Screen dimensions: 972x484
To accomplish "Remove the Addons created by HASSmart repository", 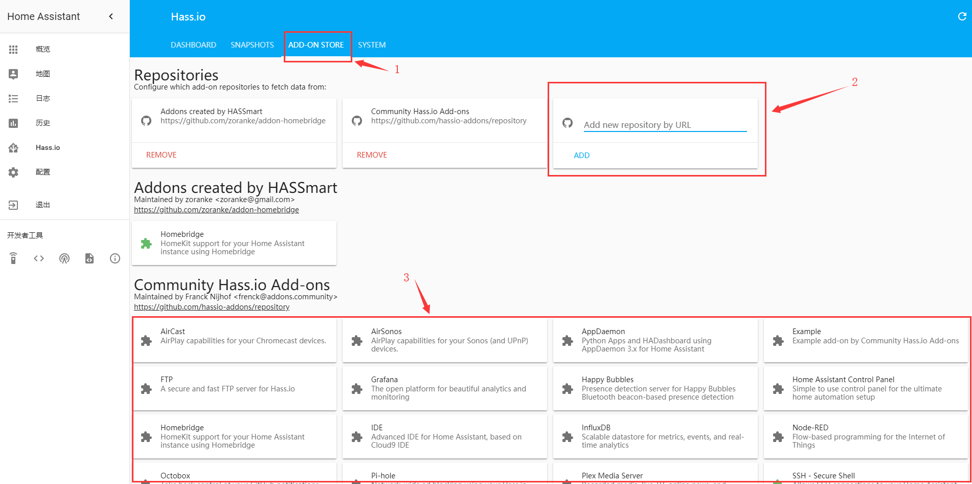I will tap(161, 155).
